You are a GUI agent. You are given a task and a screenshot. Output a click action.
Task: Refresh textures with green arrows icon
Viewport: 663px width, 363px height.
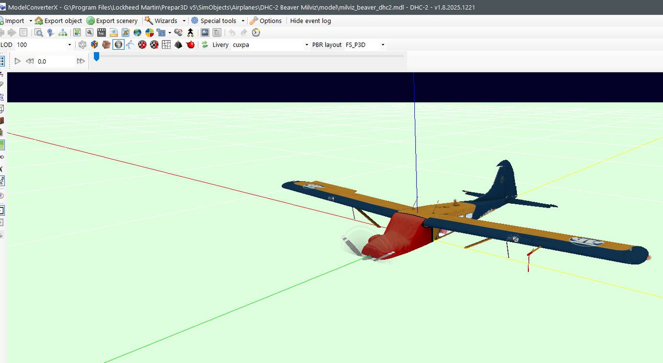205,45
